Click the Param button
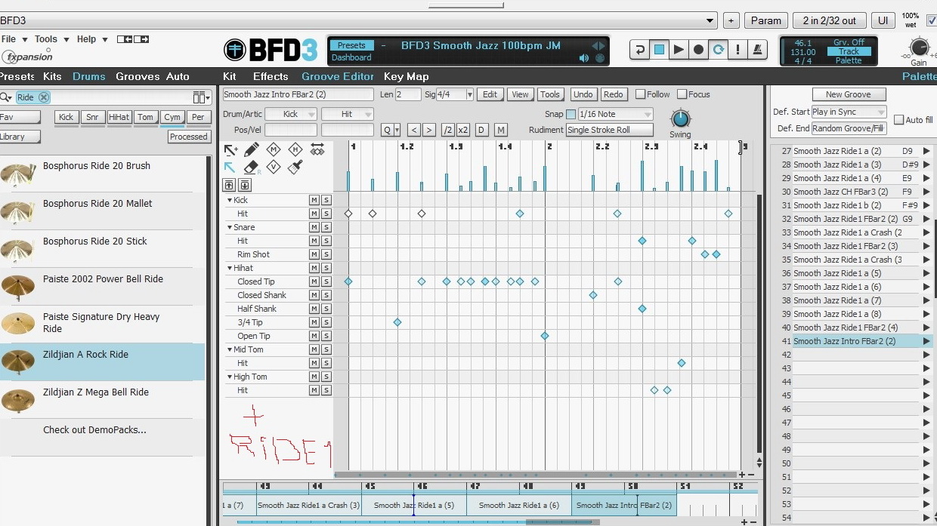The width and height of the screenshot is (937, 526). pyautogui.click(x=766, y=20)
